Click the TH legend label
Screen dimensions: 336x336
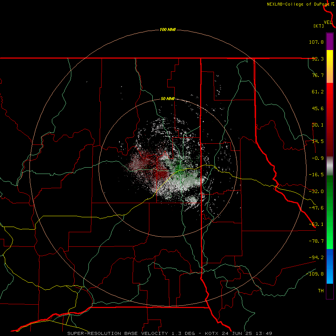pyautogui.click(x=321, y=291)
